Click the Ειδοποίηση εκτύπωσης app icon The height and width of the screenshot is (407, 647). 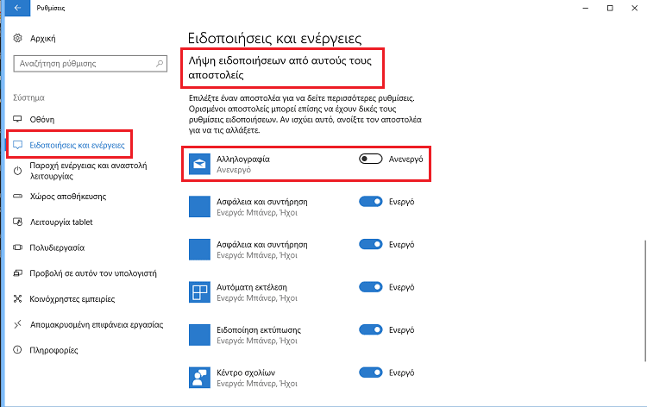pos(199,335)
